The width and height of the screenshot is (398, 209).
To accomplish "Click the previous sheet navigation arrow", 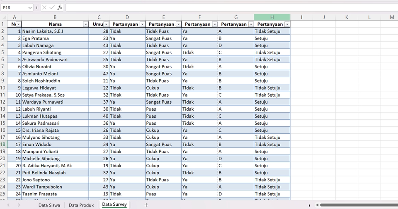I will coord(8,205).
